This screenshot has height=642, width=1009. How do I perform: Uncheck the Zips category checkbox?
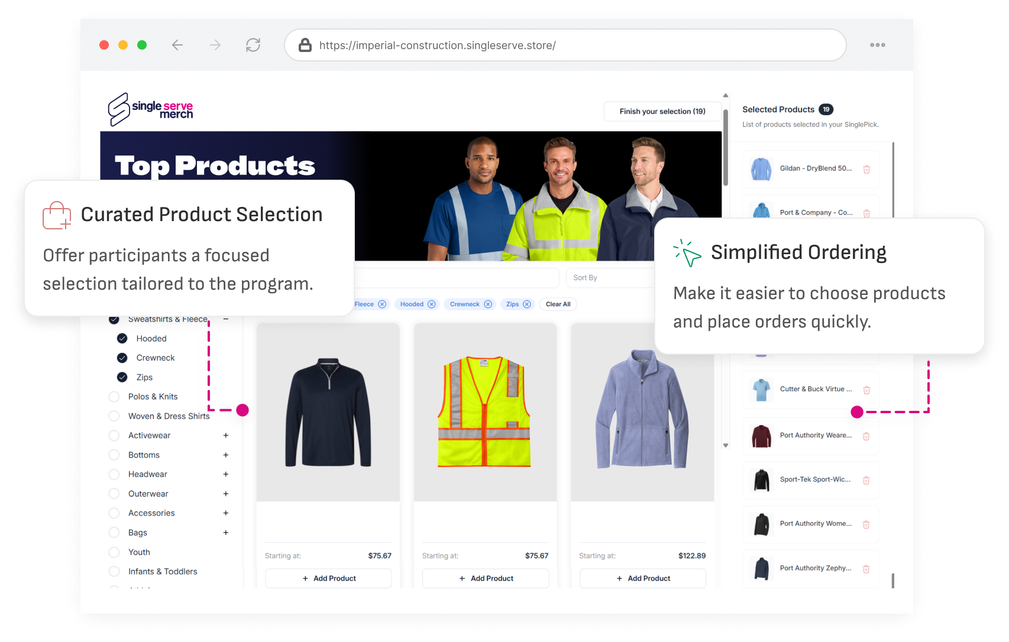click(122, 377)
